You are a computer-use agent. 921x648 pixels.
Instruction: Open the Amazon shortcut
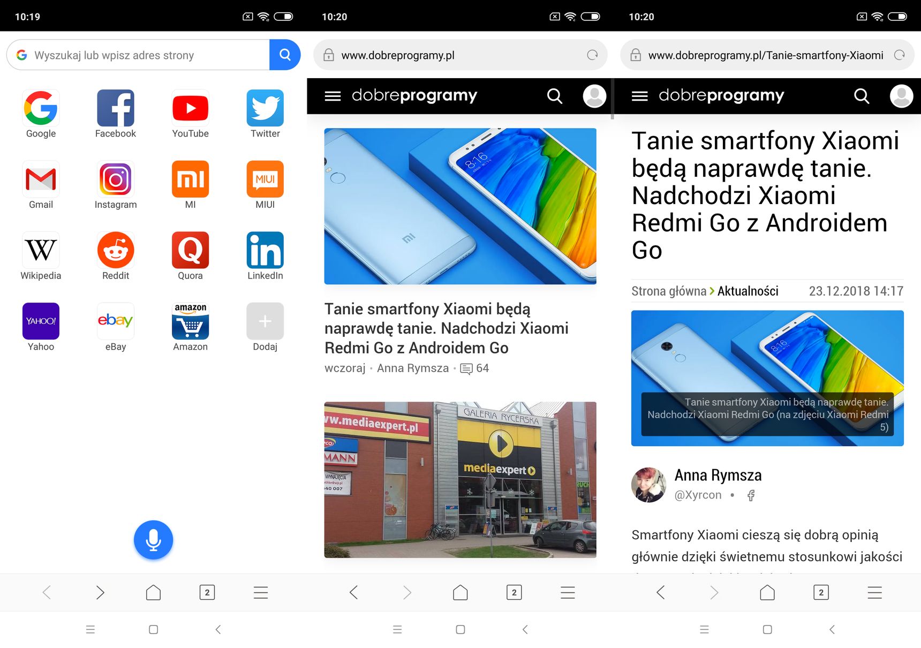click(x=190, y=321)
